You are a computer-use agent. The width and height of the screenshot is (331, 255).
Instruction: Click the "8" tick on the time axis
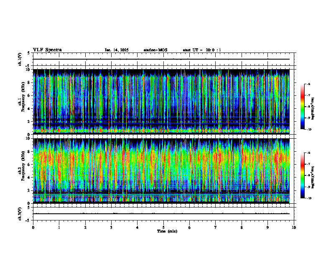pos(242,227)
